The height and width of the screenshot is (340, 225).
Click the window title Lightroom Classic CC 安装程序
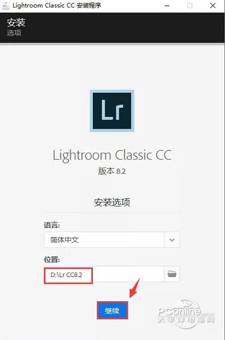click(57, 6)
